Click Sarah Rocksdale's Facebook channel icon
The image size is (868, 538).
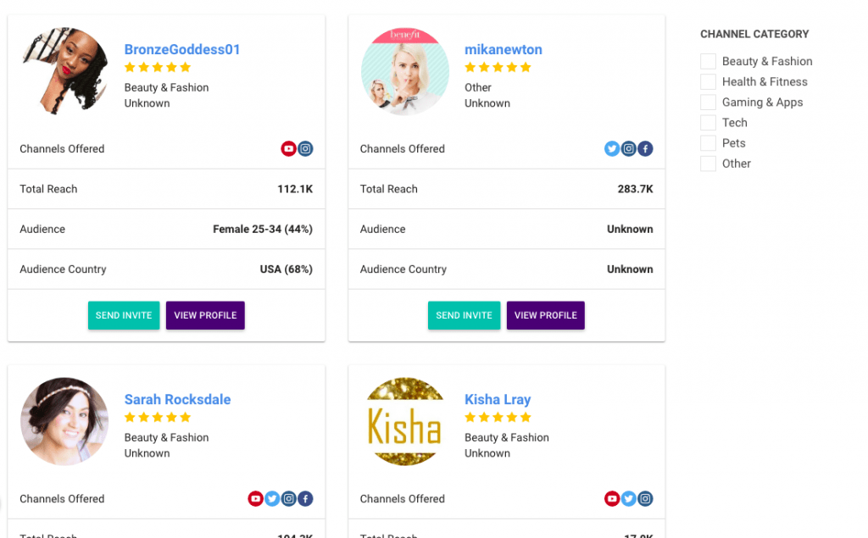click(305, 499)
